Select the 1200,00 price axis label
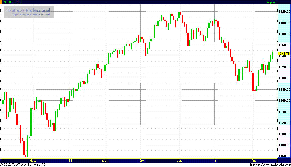 point(284,134)
